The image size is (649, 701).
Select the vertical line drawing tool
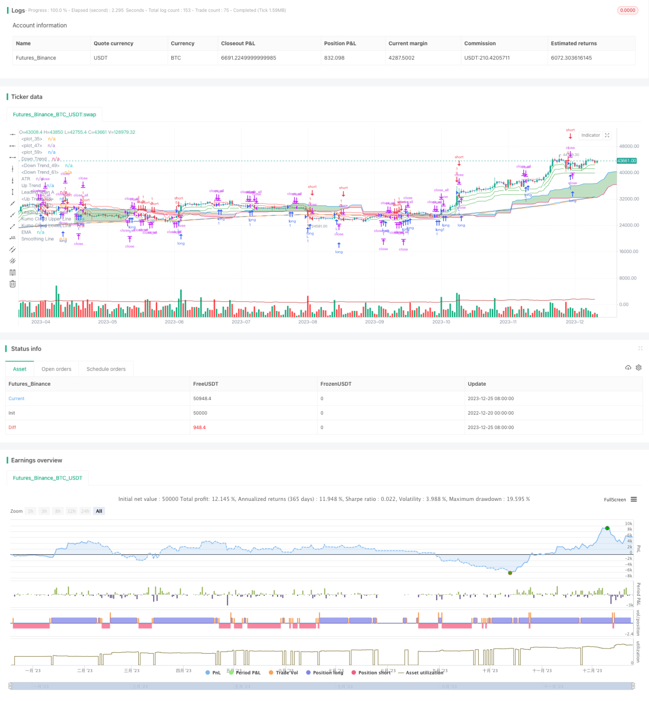point(12,169)
